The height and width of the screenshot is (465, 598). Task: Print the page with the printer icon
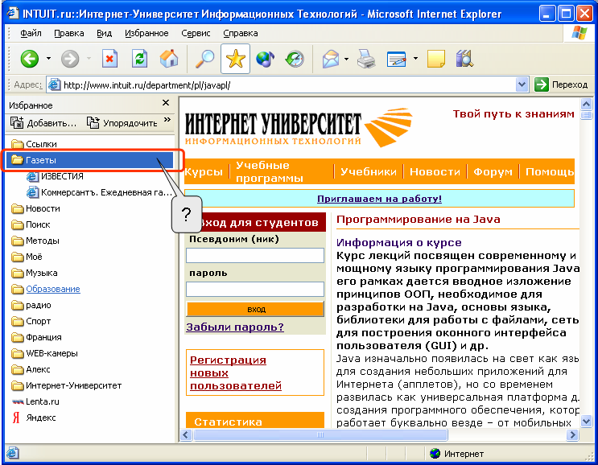click(x=366, y=59)
